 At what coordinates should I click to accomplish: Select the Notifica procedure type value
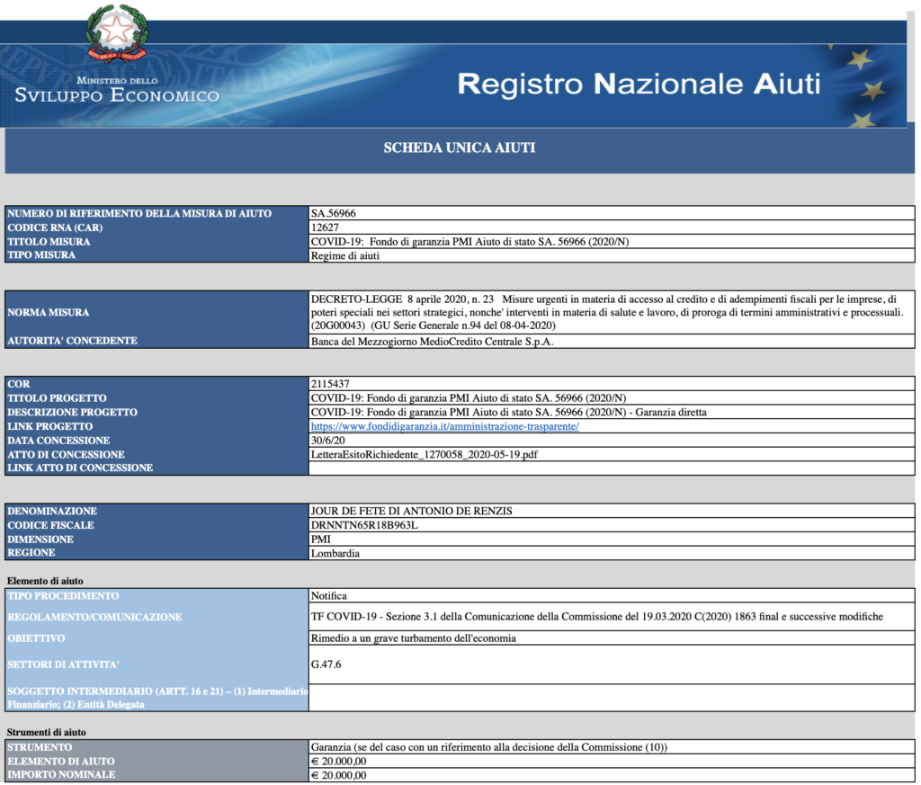point(328,595)
